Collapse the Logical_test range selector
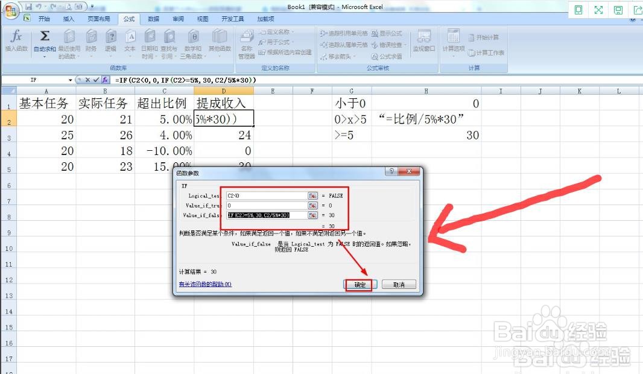 click(312, 195)
